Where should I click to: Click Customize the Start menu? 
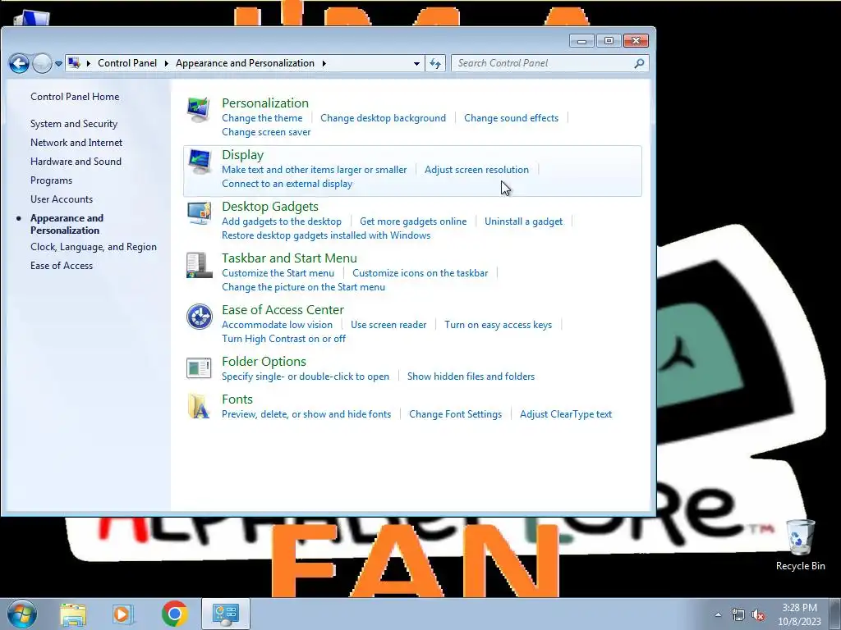(278, 273)
